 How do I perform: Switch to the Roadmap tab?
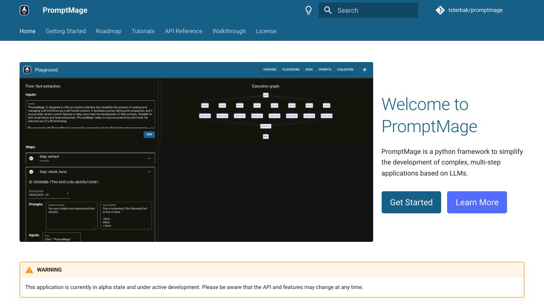(x=109, y=31)
